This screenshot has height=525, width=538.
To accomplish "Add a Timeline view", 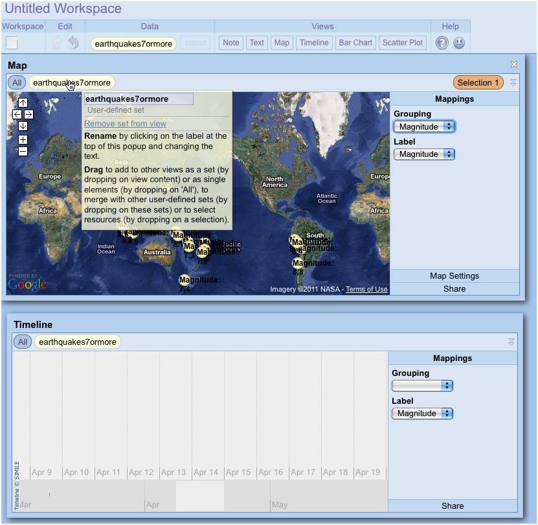I will (314, 43).
